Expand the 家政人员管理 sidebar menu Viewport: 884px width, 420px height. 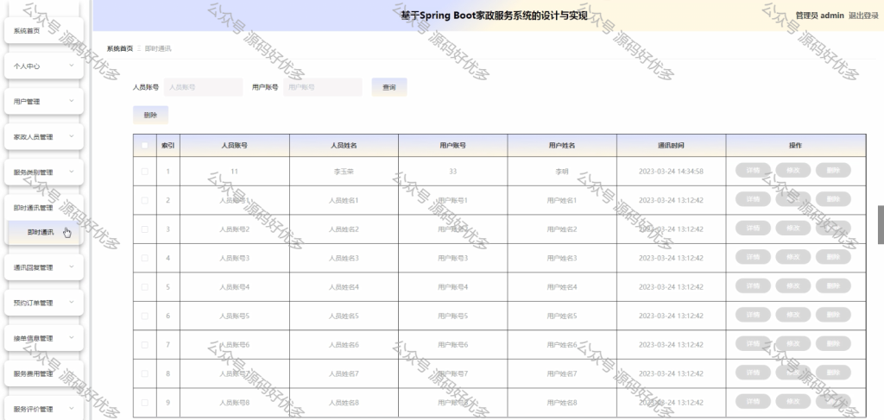[x=44, y=137]
